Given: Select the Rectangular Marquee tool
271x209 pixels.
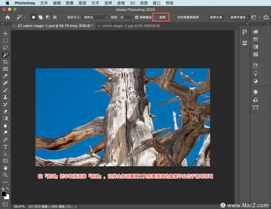Looking at the screenshot, I should pos(5,41).
